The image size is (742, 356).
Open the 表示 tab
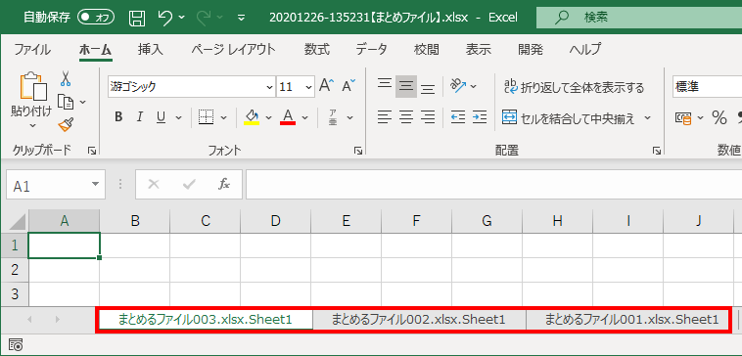coord(479,49)
